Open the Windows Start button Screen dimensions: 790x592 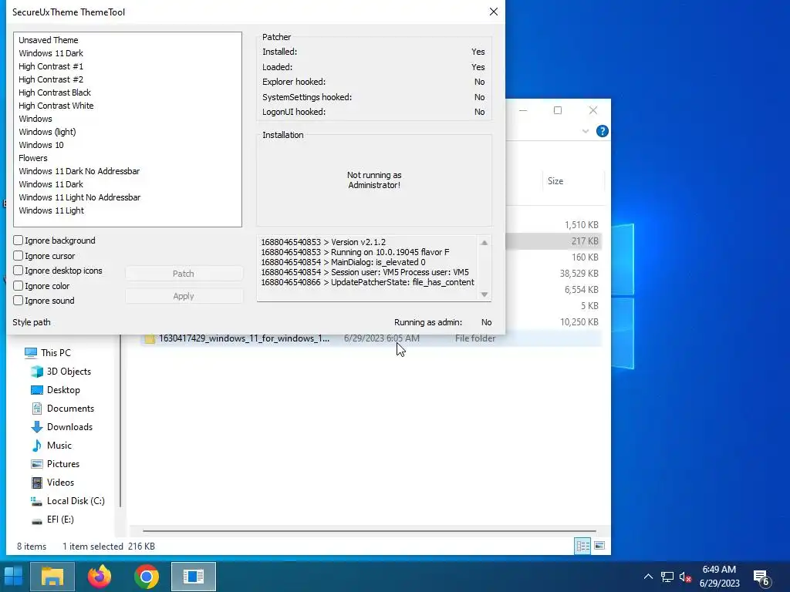pyautogui.click(x=13, y=577)
